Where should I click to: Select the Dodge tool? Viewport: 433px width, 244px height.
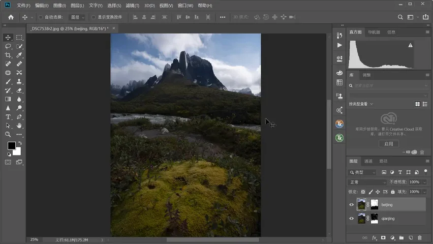19,108
